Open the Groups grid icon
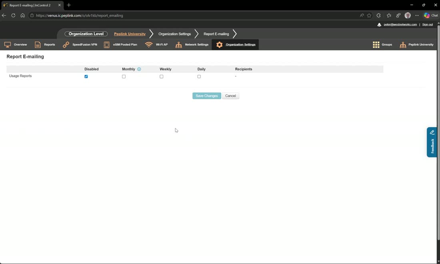 coord(376,45)
